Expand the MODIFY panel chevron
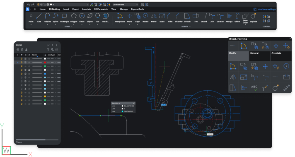Viewport: 295px width, 157px height. tap(190, 27)
